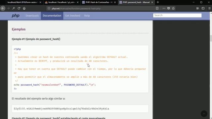212x119 pixels.
Task: Close the localhost/Abril-2018 tab
Action: point(40,2)
